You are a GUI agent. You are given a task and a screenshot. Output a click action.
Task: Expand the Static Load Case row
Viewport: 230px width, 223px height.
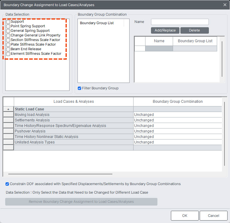(8, 109)
